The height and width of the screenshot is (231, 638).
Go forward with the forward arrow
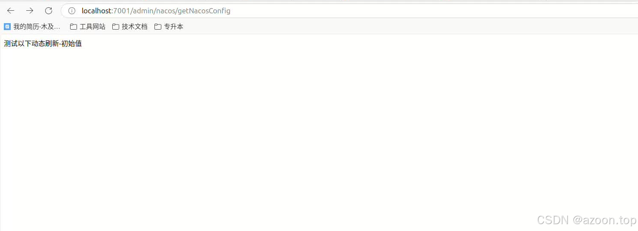pyautogui.click(x=30, y=11)
